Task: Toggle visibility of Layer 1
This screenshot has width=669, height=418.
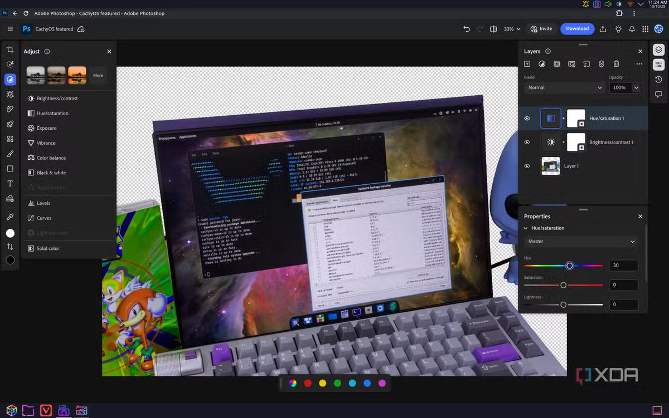Action: [x=527, y=166]
